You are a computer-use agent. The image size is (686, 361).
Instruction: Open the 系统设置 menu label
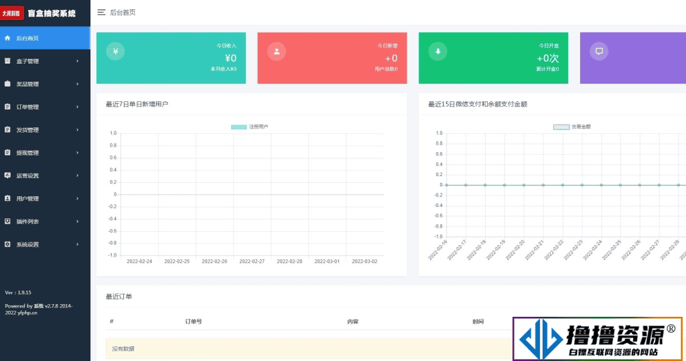[x=27, y=244]
